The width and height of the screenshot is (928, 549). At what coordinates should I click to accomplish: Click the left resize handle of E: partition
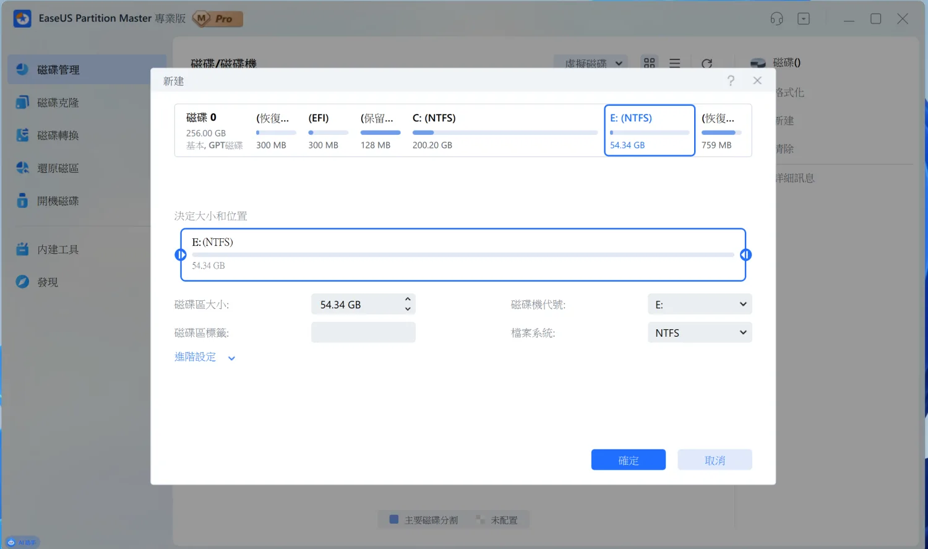[181, 255]
